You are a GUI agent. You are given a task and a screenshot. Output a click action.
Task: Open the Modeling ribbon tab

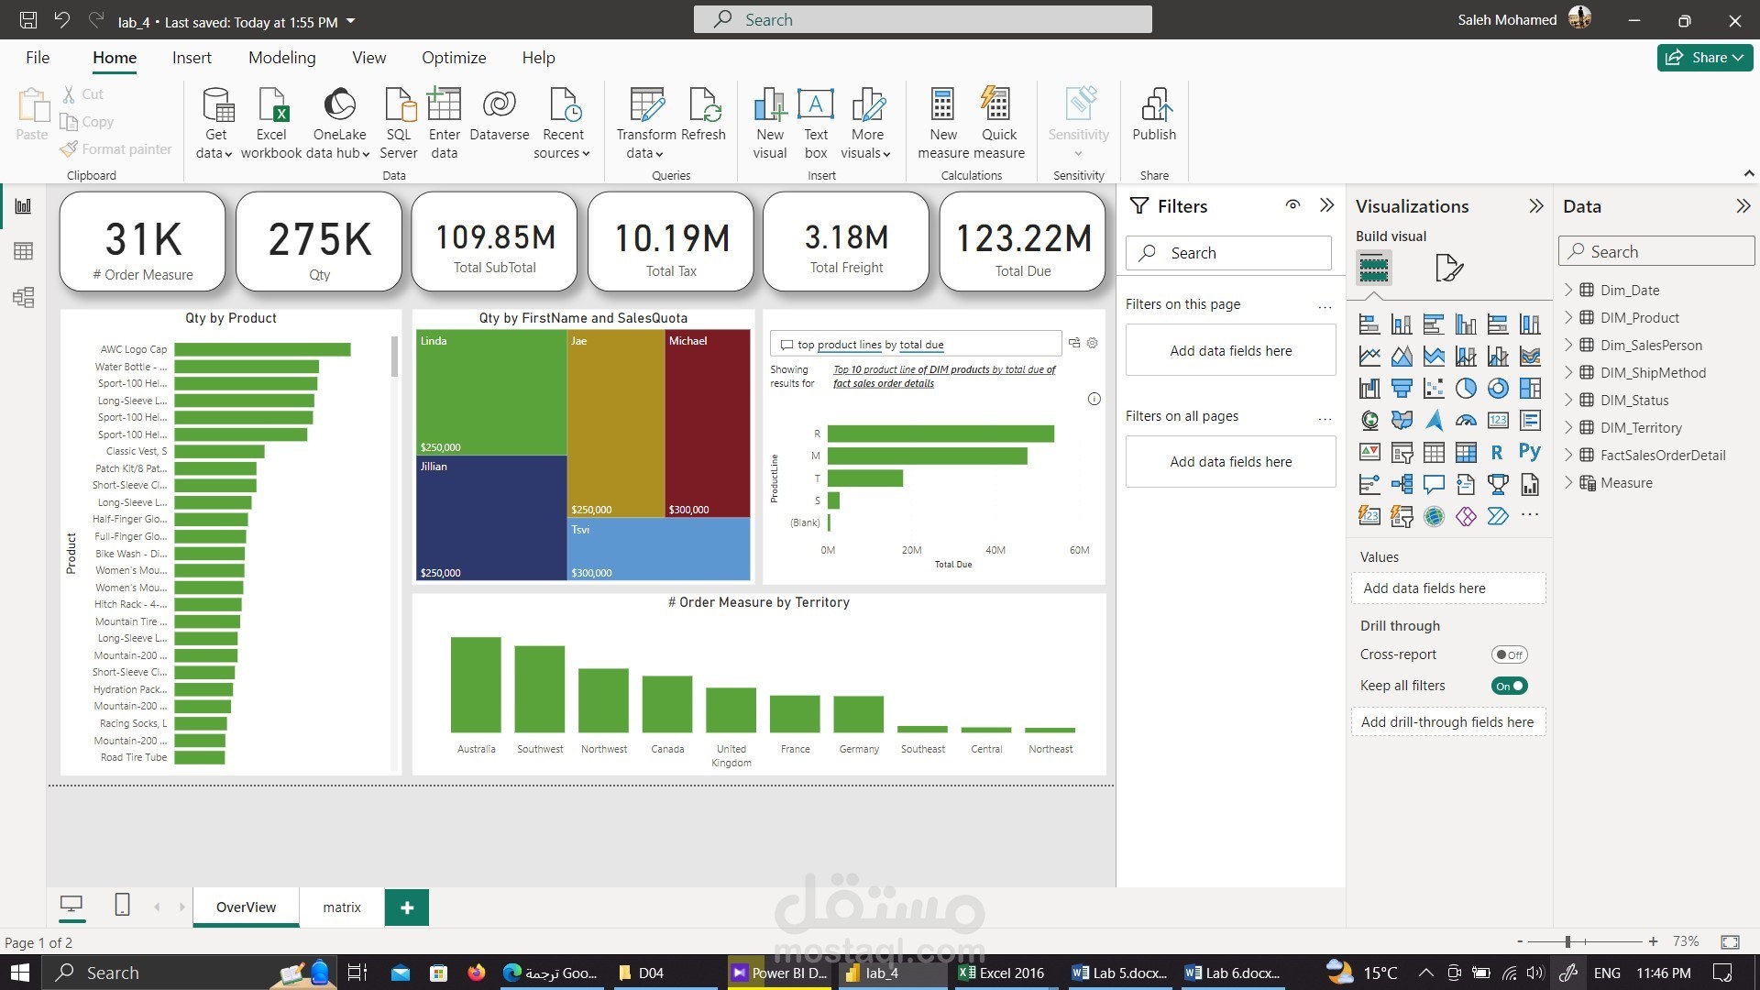[x=281, y=58]
